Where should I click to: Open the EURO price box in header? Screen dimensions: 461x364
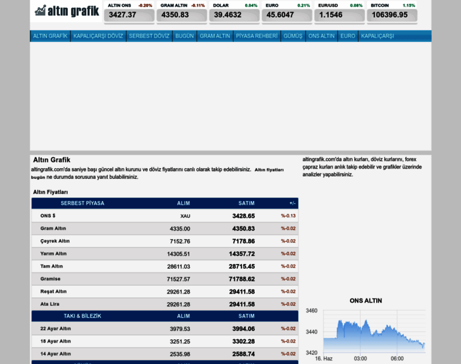pos(287,12)
